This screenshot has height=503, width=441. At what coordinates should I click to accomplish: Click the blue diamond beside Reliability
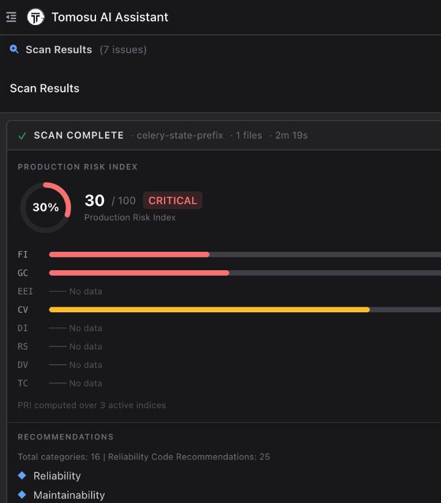click(22, 475)
